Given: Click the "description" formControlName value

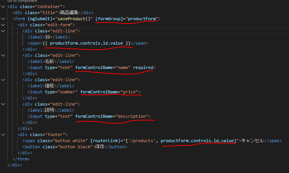Looking at the screenshot, I should point(132,116).
